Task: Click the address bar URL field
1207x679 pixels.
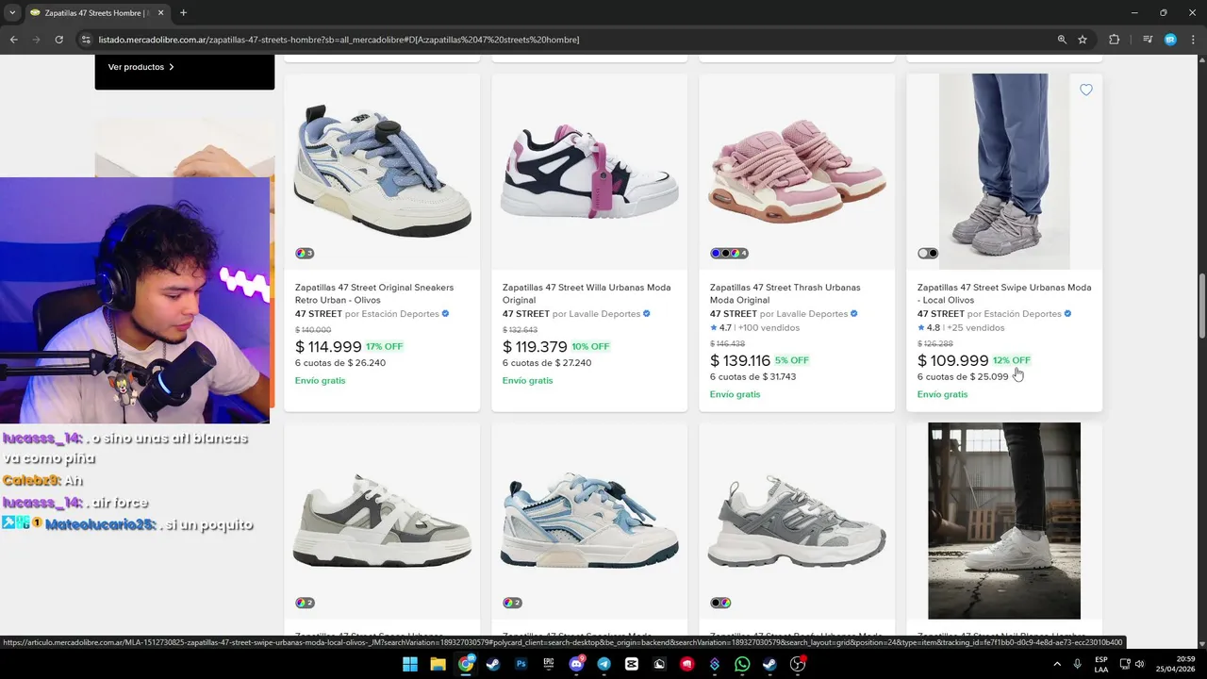Action: click(566, 40)
